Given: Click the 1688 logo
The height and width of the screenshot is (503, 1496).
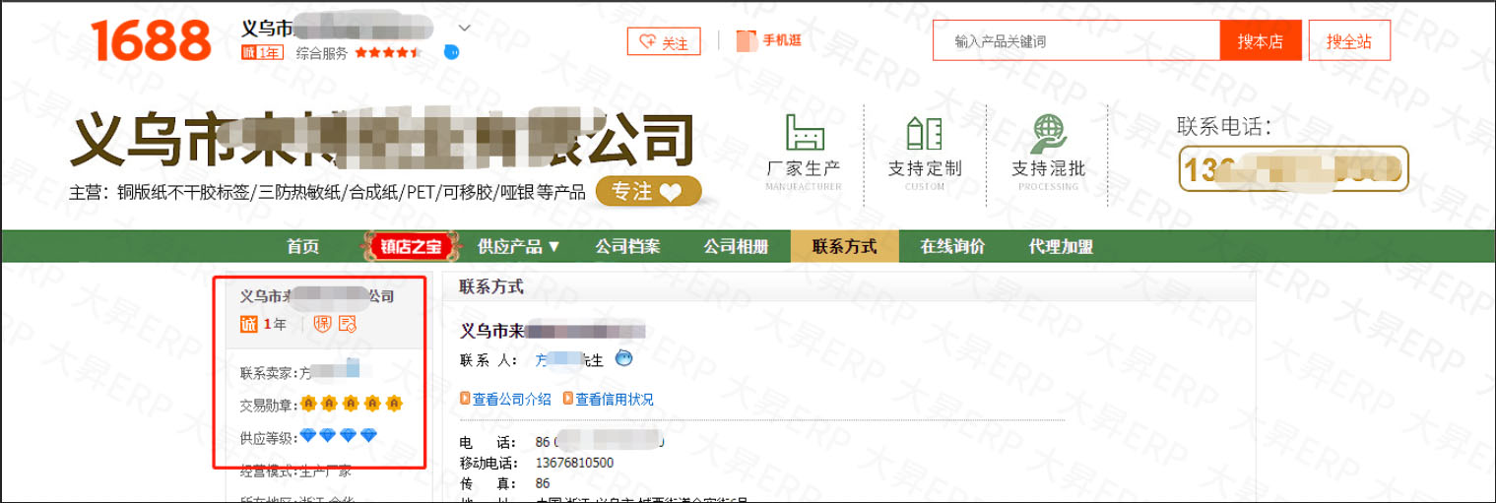Looking at the screenshot, I should (152, 40).
